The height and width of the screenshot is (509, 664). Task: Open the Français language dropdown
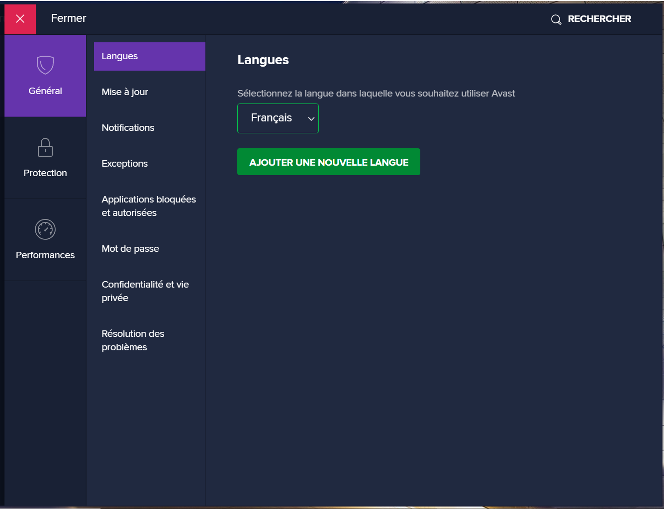[272, 118]
